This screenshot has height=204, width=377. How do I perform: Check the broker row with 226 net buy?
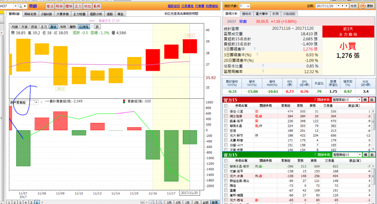[x=226, y=121]
